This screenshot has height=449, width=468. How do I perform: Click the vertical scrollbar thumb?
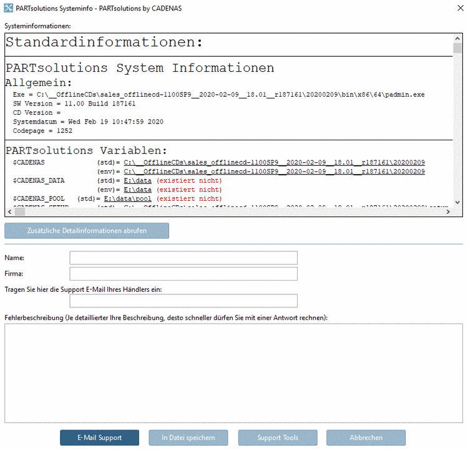457,48
